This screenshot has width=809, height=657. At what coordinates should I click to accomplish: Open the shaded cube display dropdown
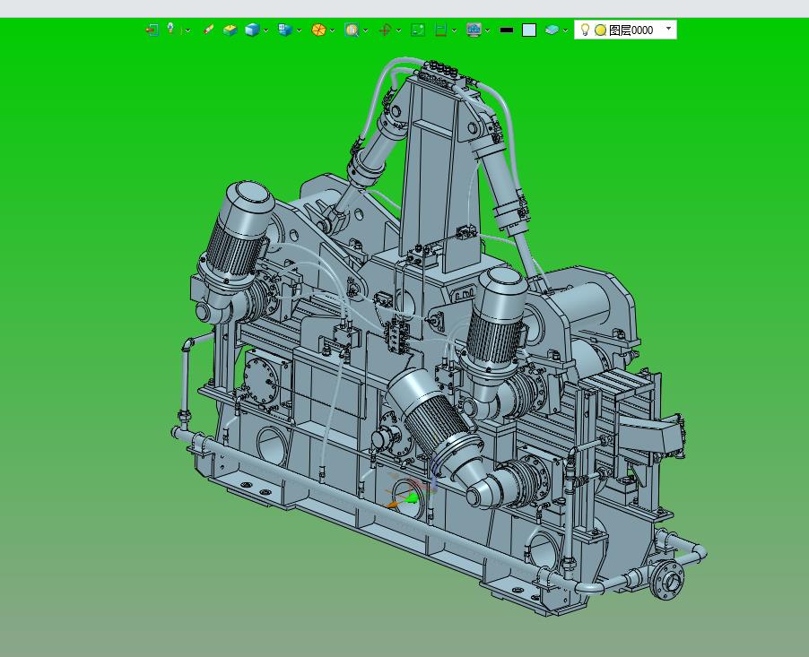[265, 30]
